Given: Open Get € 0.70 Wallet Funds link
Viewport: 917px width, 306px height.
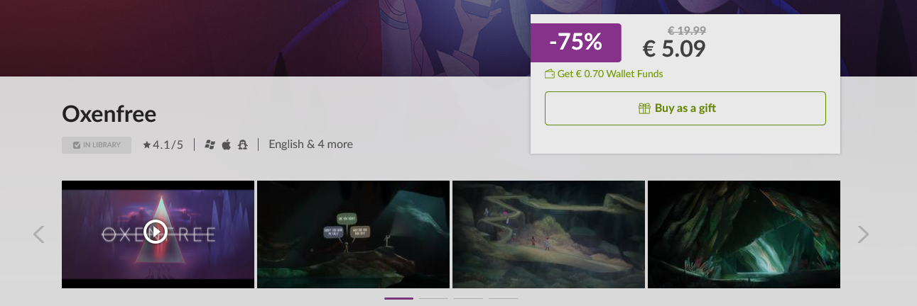Looking at the screenshot, I should (x=604, y=74).
